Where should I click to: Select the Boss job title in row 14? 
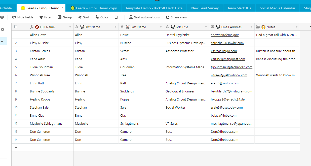[x=186, y=140]
